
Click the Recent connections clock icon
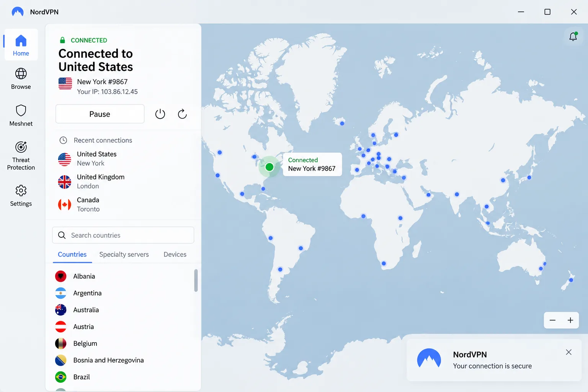point(63,140)
